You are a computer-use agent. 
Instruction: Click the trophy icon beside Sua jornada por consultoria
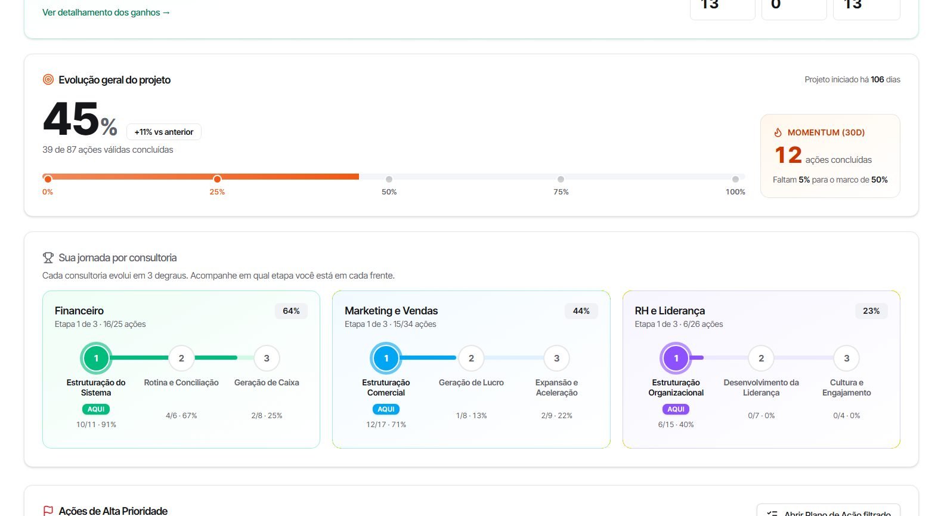(48, 258)
